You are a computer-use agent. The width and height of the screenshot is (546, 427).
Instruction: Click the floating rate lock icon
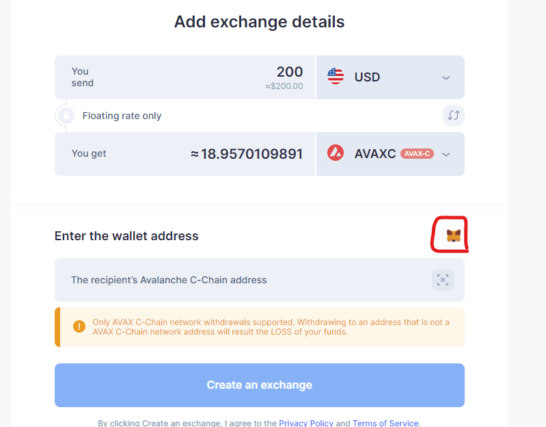66,116
